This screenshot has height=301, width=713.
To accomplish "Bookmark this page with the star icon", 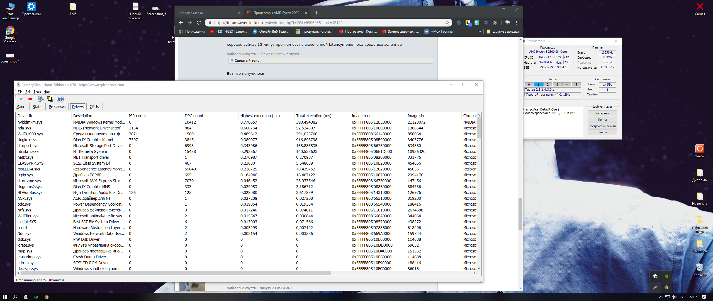I will click(x=447, y=23).
